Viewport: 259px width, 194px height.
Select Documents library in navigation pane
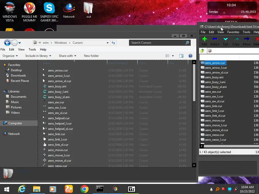click(18, 97)
